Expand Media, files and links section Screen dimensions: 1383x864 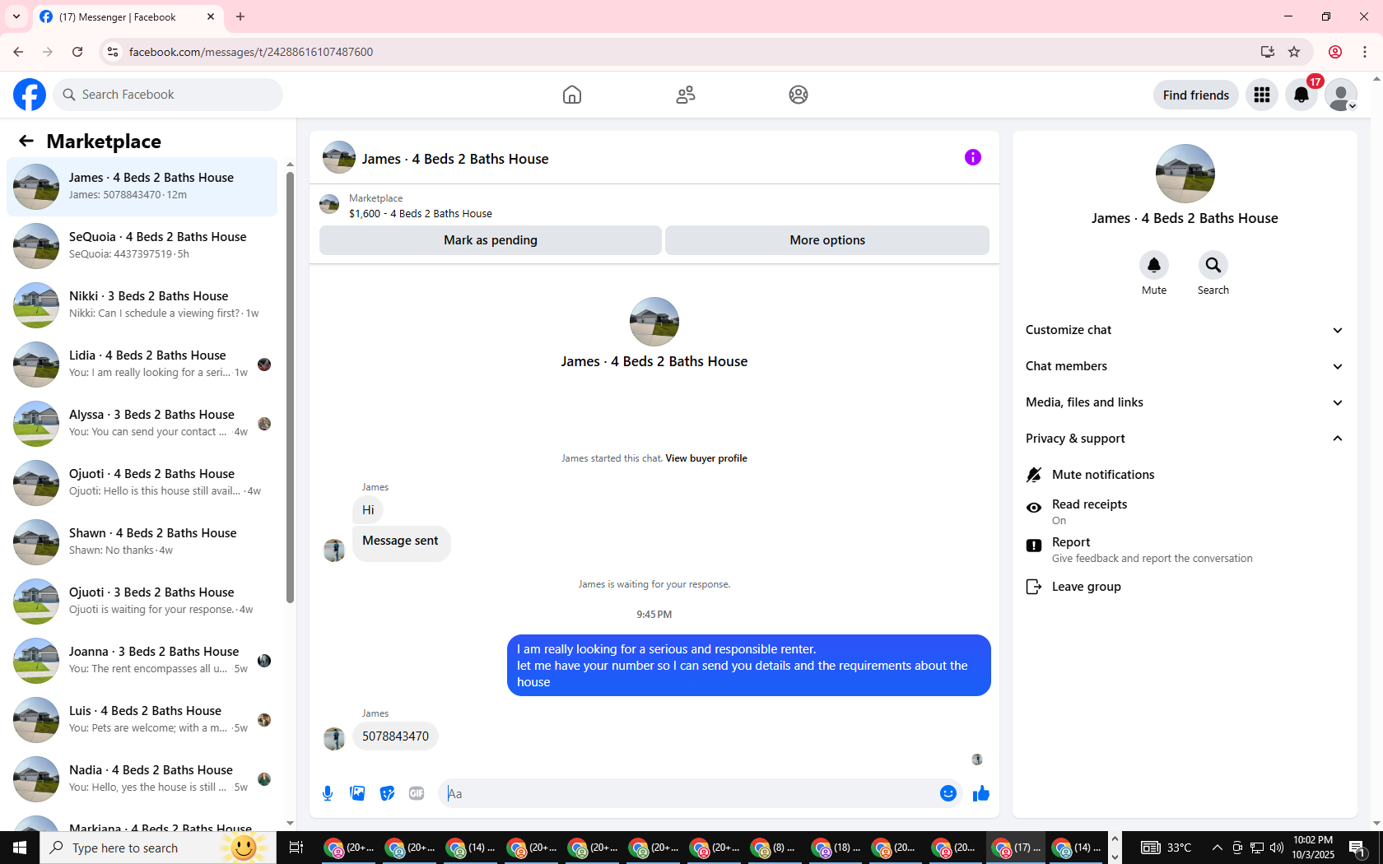tap(1184, 402)
